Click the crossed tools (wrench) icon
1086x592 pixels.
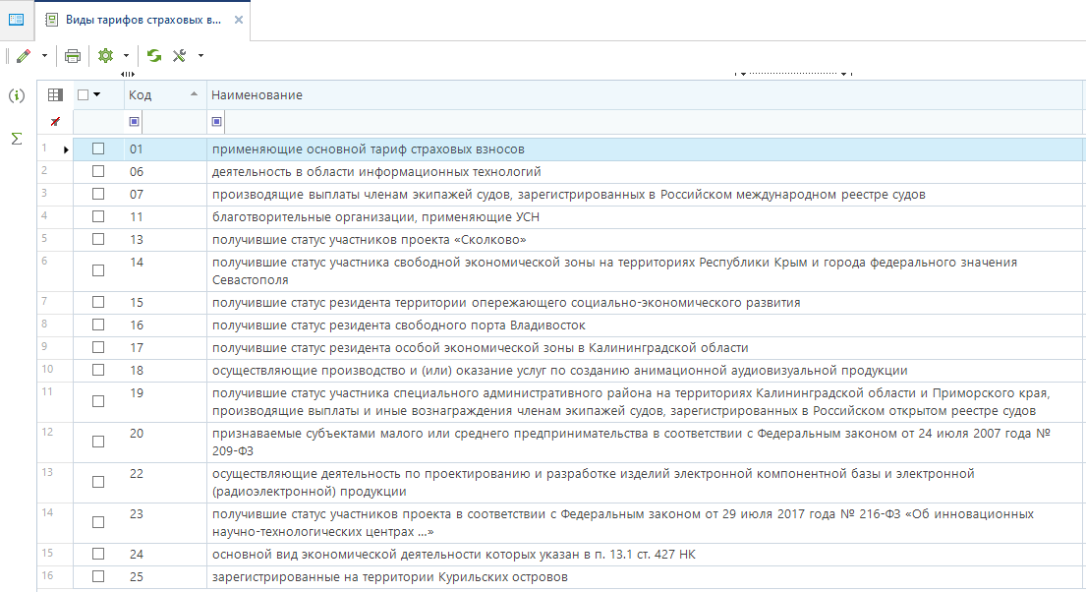tap(181, 56)
